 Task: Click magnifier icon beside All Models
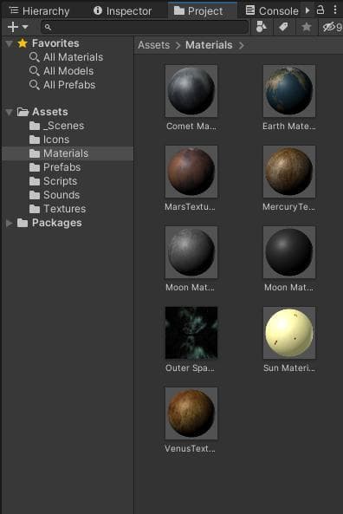34,71
